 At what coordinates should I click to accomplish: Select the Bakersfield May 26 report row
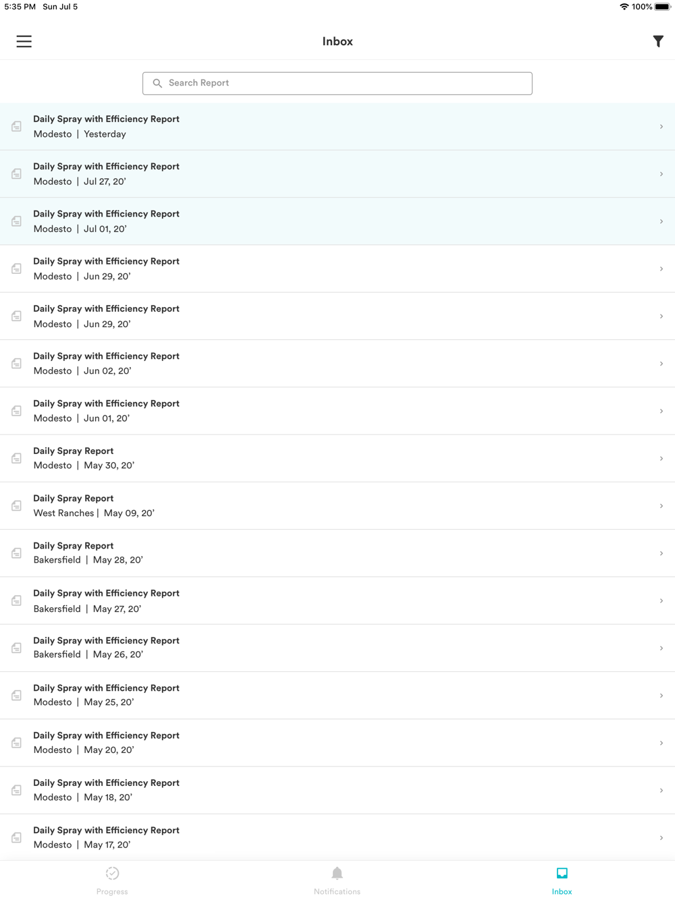click(337, 648)
